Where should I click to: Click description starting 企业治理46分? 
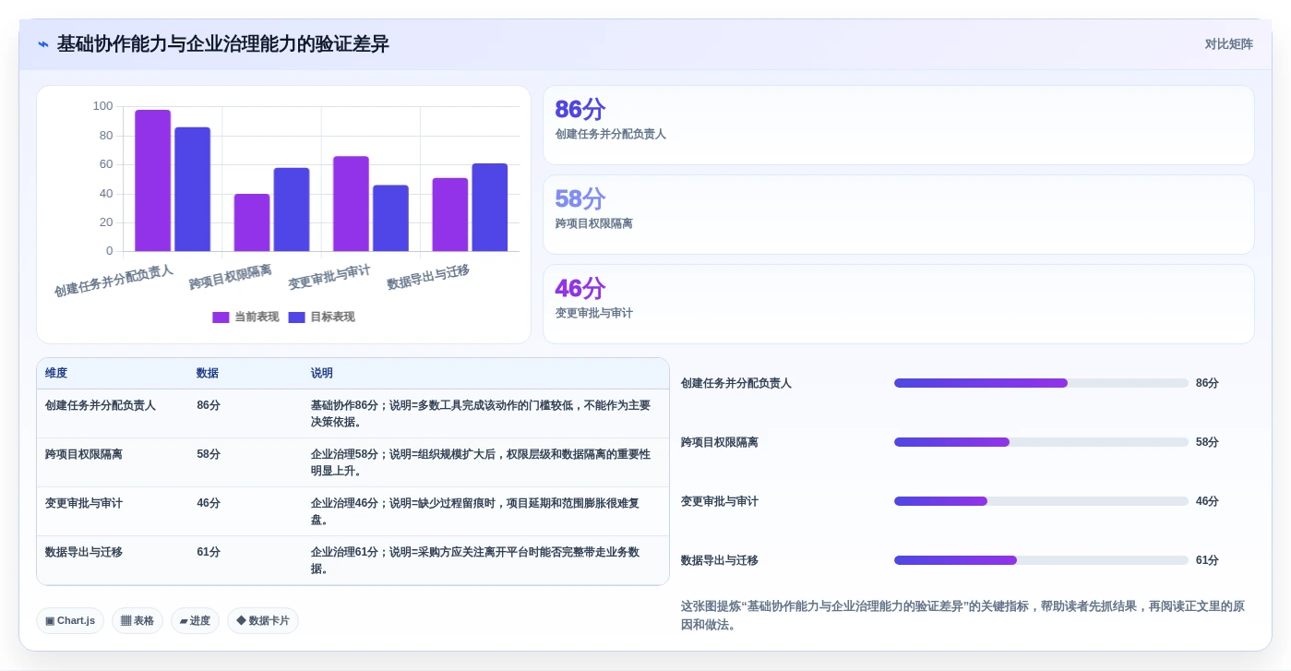(475, 511)
